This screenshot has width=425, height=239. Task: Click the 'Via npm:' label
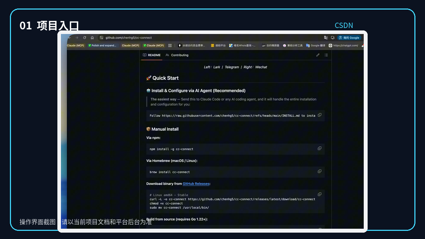[x=153, y=138]
